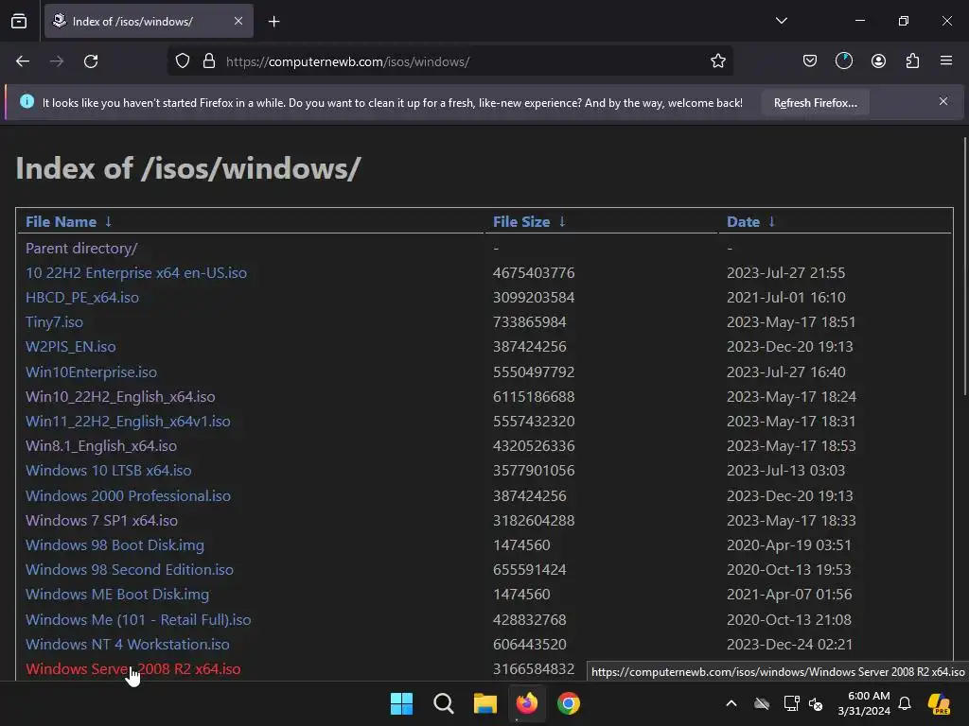969x726 pixels.
Task: Download 10 22H2 Enterprise x64 en-US.iso
Action: pyautogui.click(x=136, y=273)
